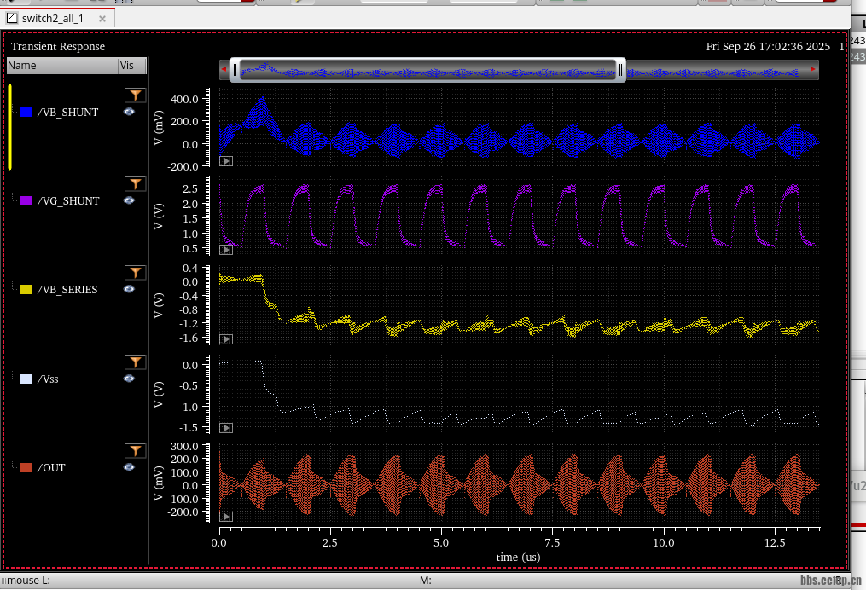Screen dimensions: 866x590
Task: Toggle visibility of the /VG_SHUNT trace
Action: [x=129, y=200]
